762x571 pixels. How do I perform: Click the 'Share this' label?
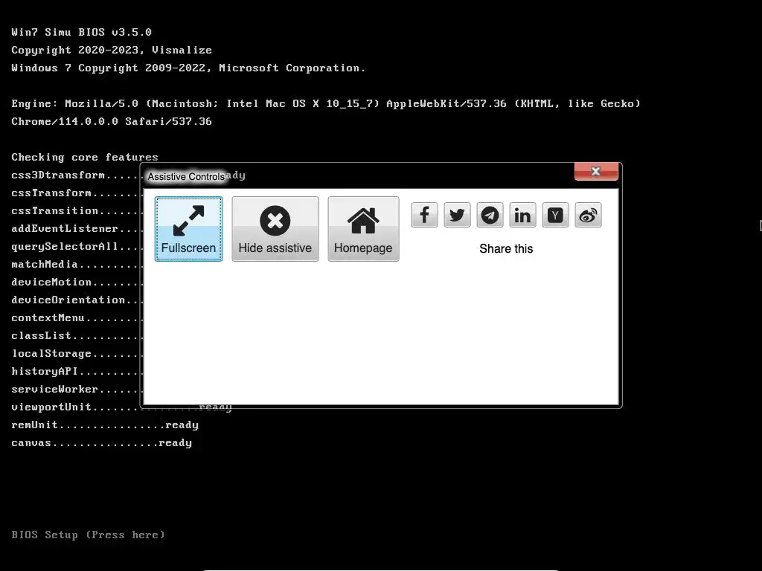point(506,248)
